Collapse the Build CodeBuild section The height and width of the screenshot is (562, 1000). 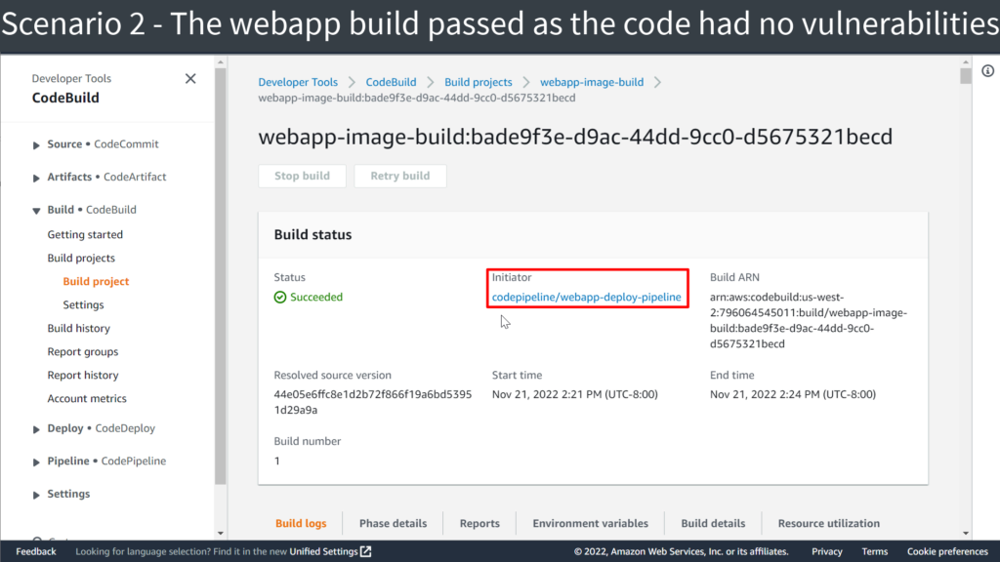coord(36,211)
